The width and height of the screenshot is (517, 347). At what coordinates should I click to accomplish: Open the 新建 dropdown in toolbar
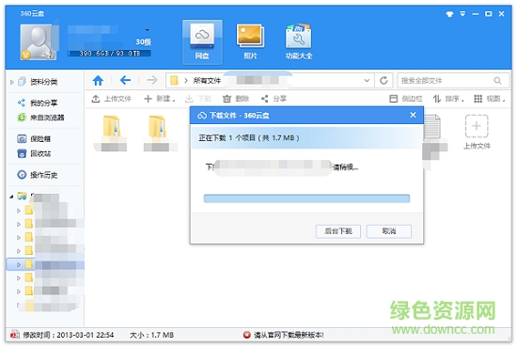[x=160, y=99]
